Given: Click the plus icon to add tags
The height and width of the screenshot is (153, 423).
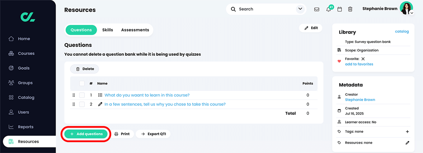Looking at the screenshot, I should click(407, 132).
